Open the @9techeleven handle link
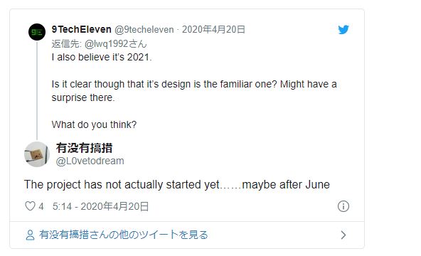The width and height of the screenshot is (421, 256). 144,30
